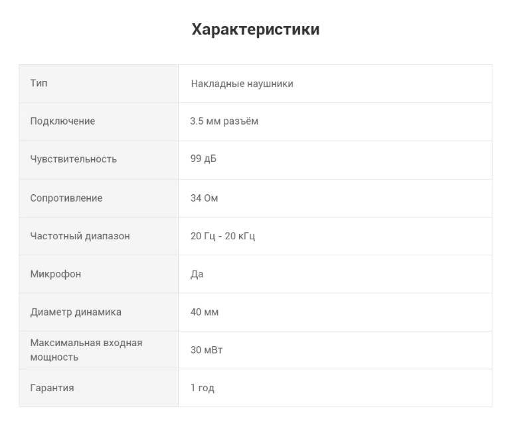The image size is (514, 427).
Task: Click the Характеристики heading
Action: pyautogui.click(x=256, y=30)
